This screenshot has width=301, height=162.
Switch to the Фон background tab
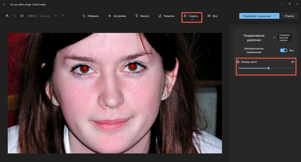[213, 16]
